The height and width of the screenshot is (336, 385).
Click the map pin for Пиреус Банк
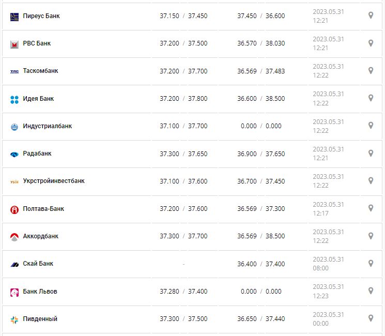[x=371, y=16]
